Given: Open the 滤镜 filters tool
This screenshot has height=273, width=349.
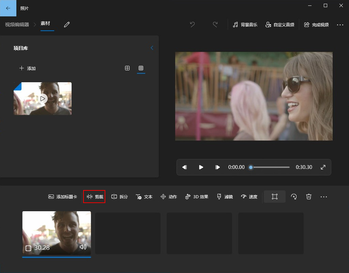Looking at the screenshot, I should tap(225, 197).
